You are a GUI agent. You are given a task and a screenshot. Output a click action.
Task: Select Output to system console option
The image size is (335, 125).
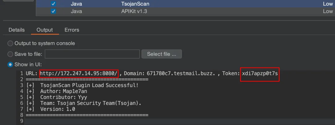click(x=10, y=44)
